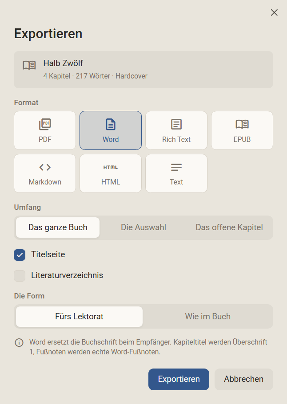Choose the Word document format
287x404 pixels.
(x=111, y=130)
